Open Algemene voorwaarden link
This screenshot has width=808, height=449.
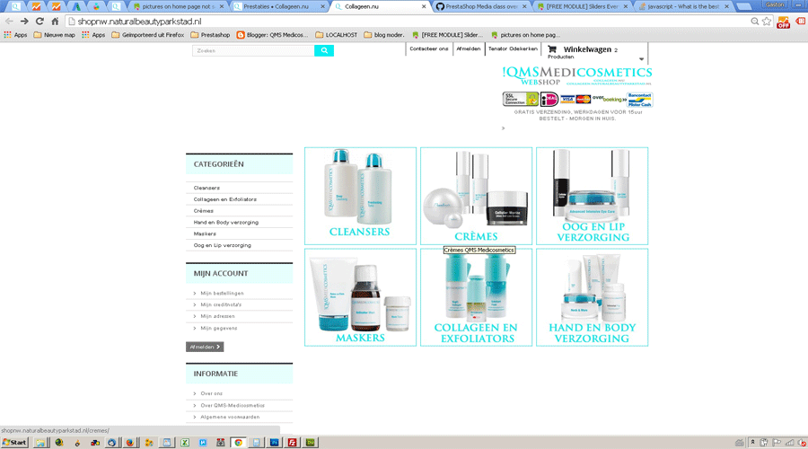pos(230,417)
